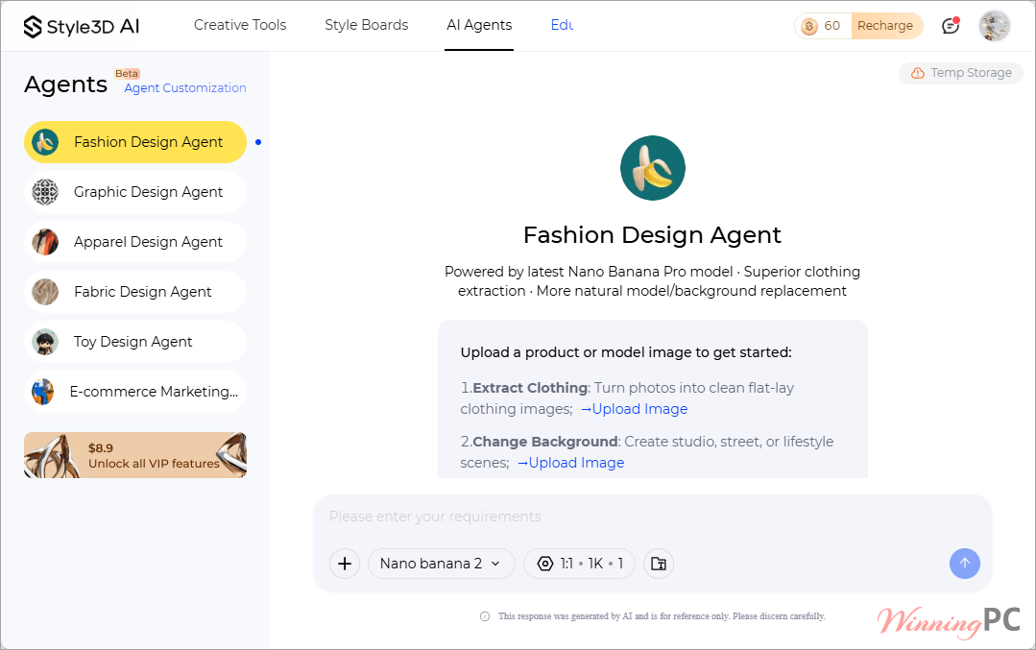The height and width of the screenshot is (650, 1036).
Task: Click the Style3D AI logo
Action: [82, 27]
